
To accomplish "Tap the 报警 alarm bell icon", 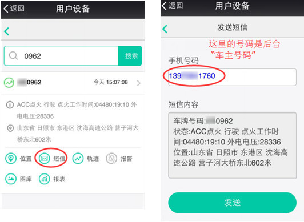I will point(111,158).
